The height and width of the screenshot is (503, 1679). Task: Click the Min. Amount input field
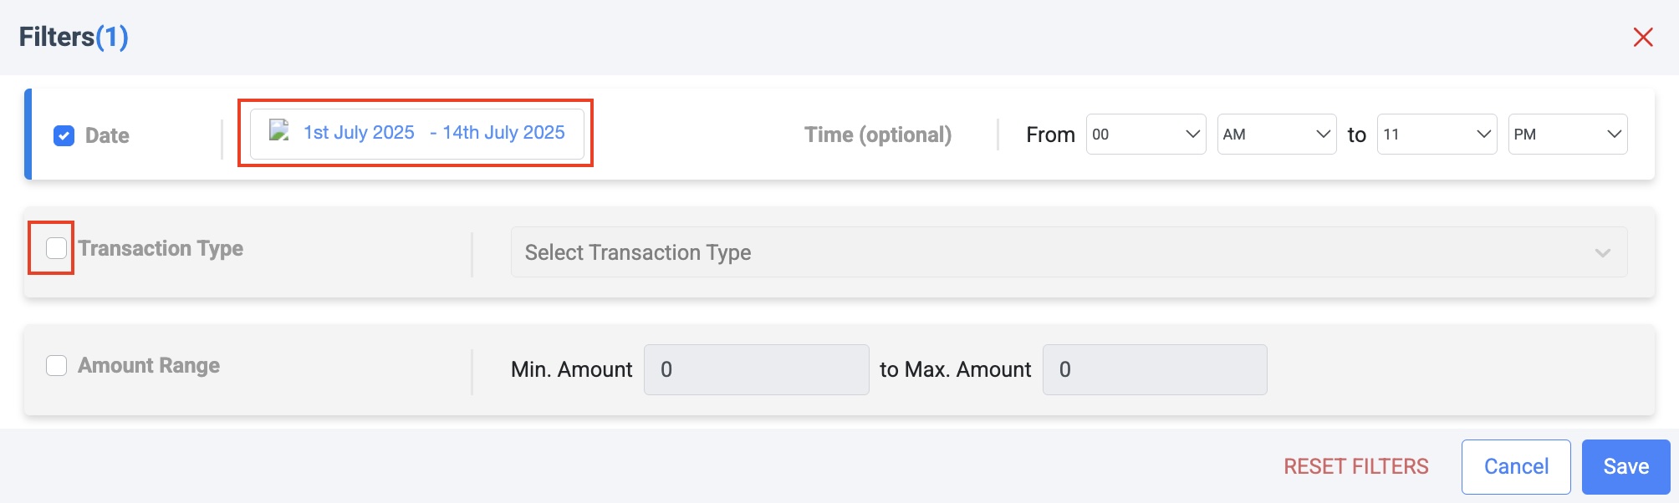(x=756, y=369)
